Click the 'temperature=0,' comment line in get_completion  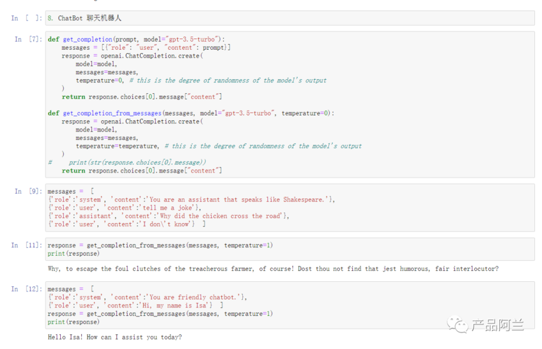point(201,81)
